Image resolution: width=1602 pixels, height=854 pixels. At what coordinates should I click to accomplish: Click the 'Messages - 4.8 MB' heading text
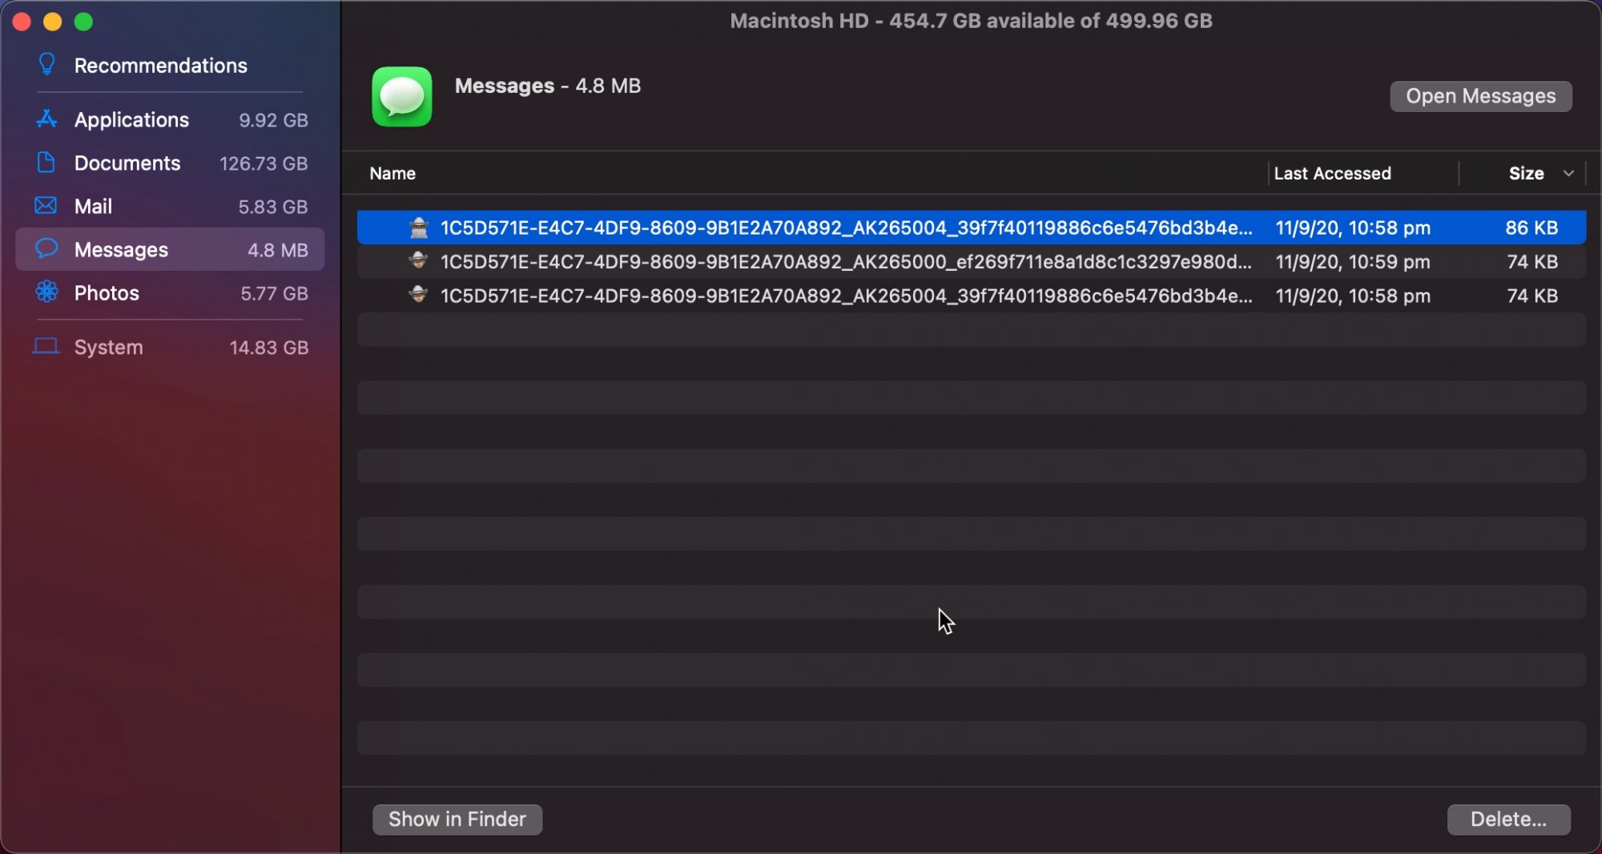pos(548,86)
